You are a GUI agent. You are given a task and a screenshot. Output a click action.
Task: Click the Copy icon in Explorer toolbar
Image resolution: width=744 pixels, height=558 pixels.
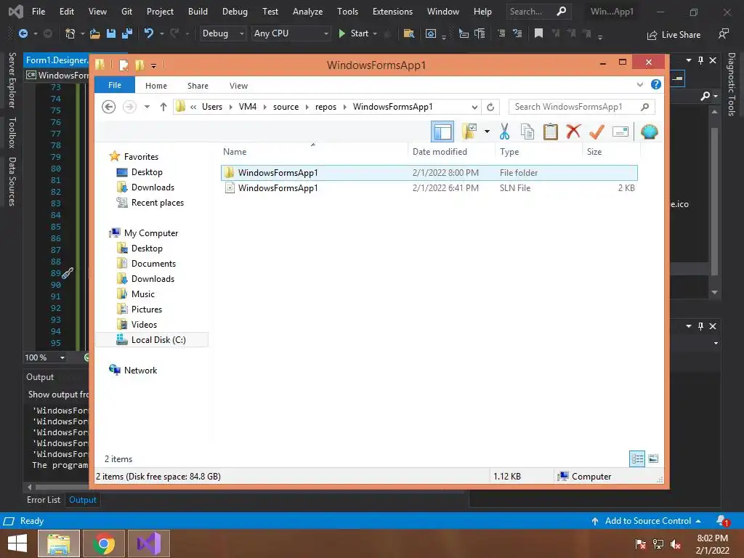click(x=527, y=132)
